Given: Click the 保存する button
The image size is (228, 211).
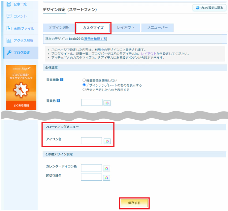Looking at the screenshot, I should (134, 203).
